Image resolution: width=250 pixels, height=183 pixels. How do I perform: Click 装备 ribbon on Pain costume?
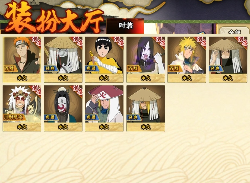point(37,41)
